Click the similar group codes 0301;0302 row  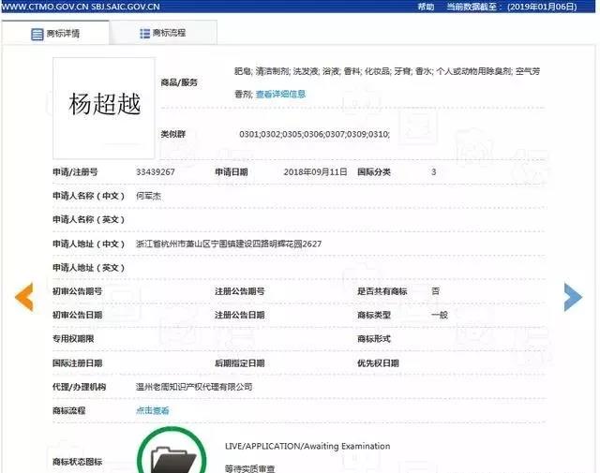[x=314, y=134]
